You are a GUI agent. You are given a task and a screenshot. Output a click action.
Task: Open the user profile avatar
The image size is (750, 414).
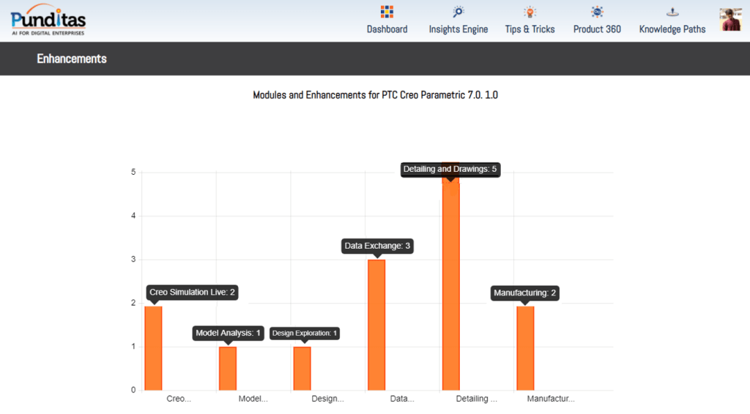[x=730, y=20]
